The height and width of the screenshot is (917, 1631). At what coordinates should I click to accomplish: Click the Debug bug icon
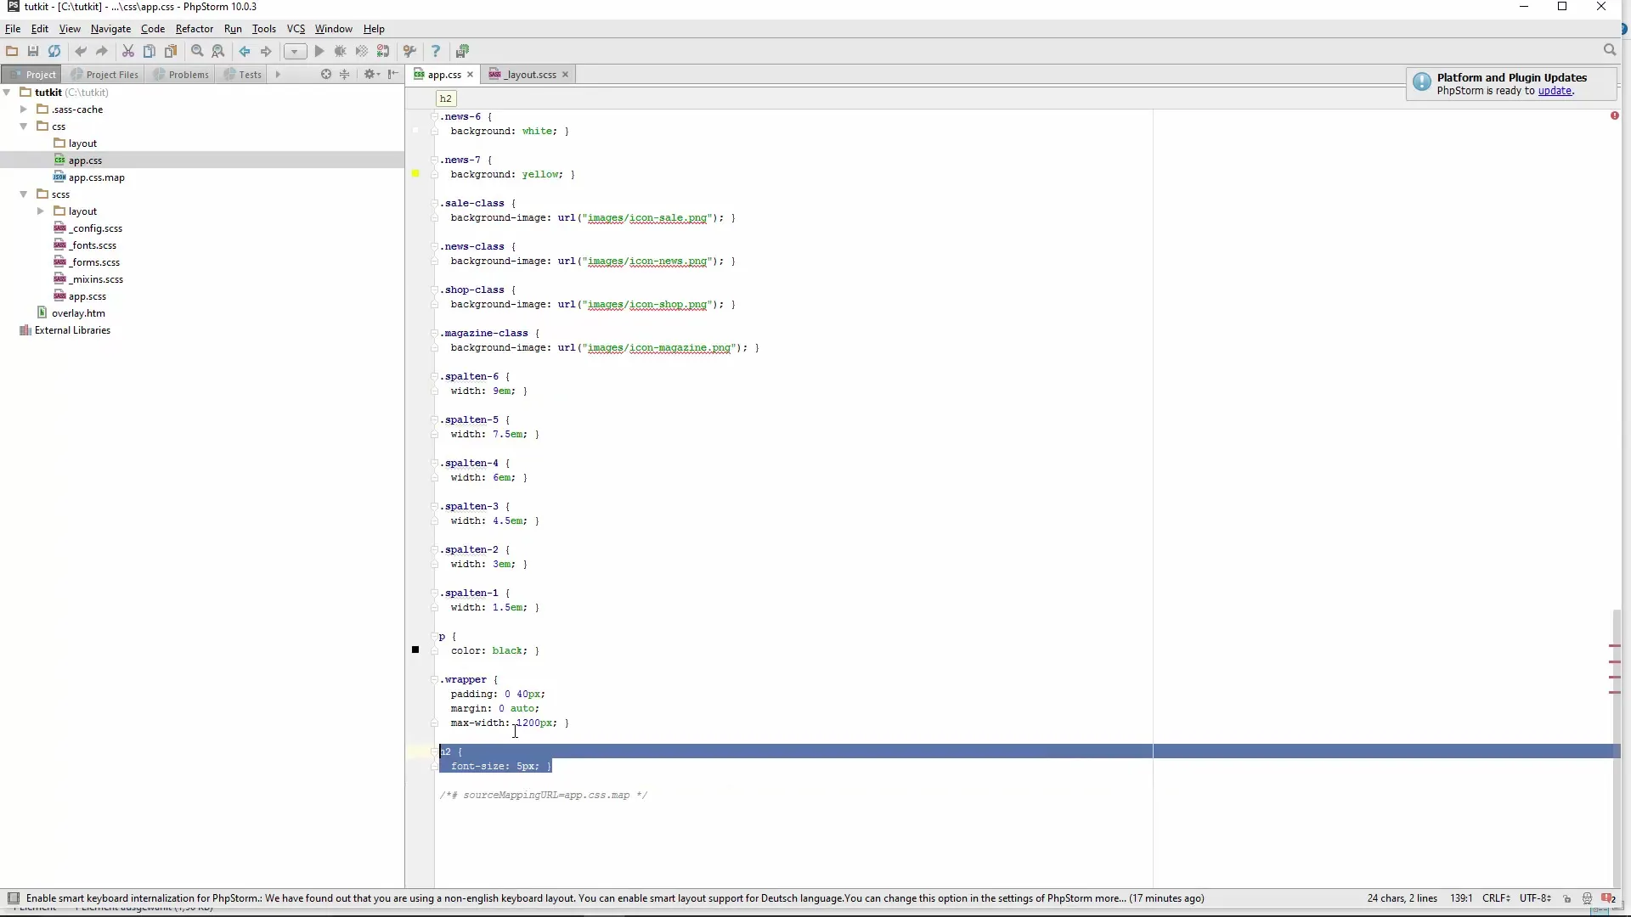point(341,51)
